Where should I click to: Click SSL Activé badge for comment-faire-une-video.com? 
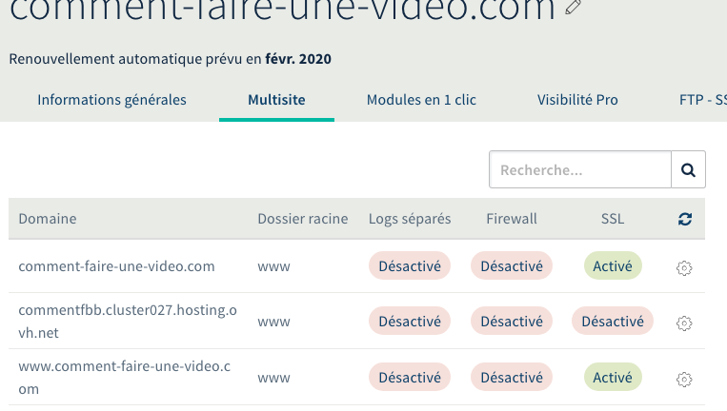[x=613, y=266]
